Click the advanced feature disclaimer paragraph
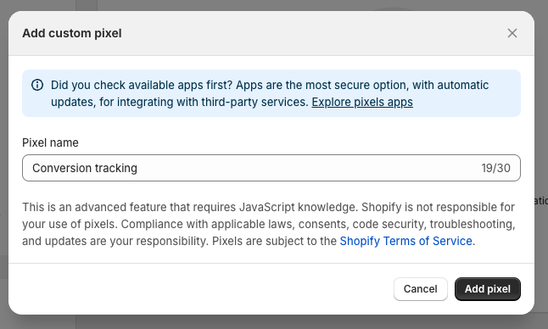This screenshot has height=329, width=548. [268, 224]
